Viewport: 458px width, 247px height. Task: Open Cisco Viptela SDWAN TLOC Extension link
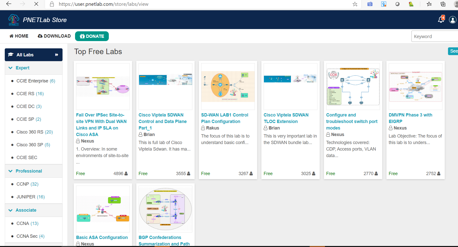286,118
